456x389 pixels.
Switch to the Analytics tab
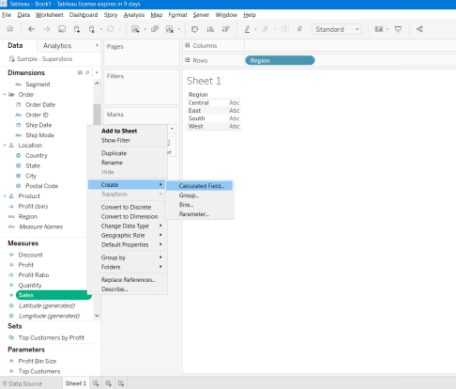(x=57, y=46)
